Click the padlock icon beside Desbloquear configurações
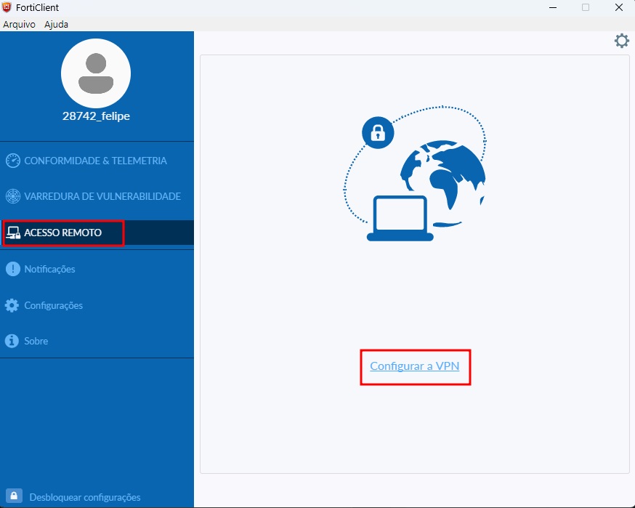 [x=14, y=496]
